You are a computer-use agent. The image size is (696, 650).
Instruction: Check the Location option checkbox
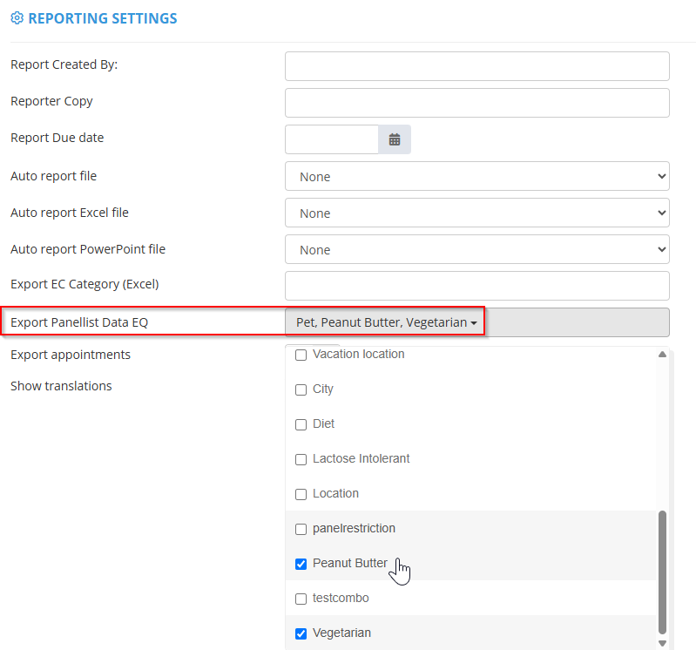[301, 494]
